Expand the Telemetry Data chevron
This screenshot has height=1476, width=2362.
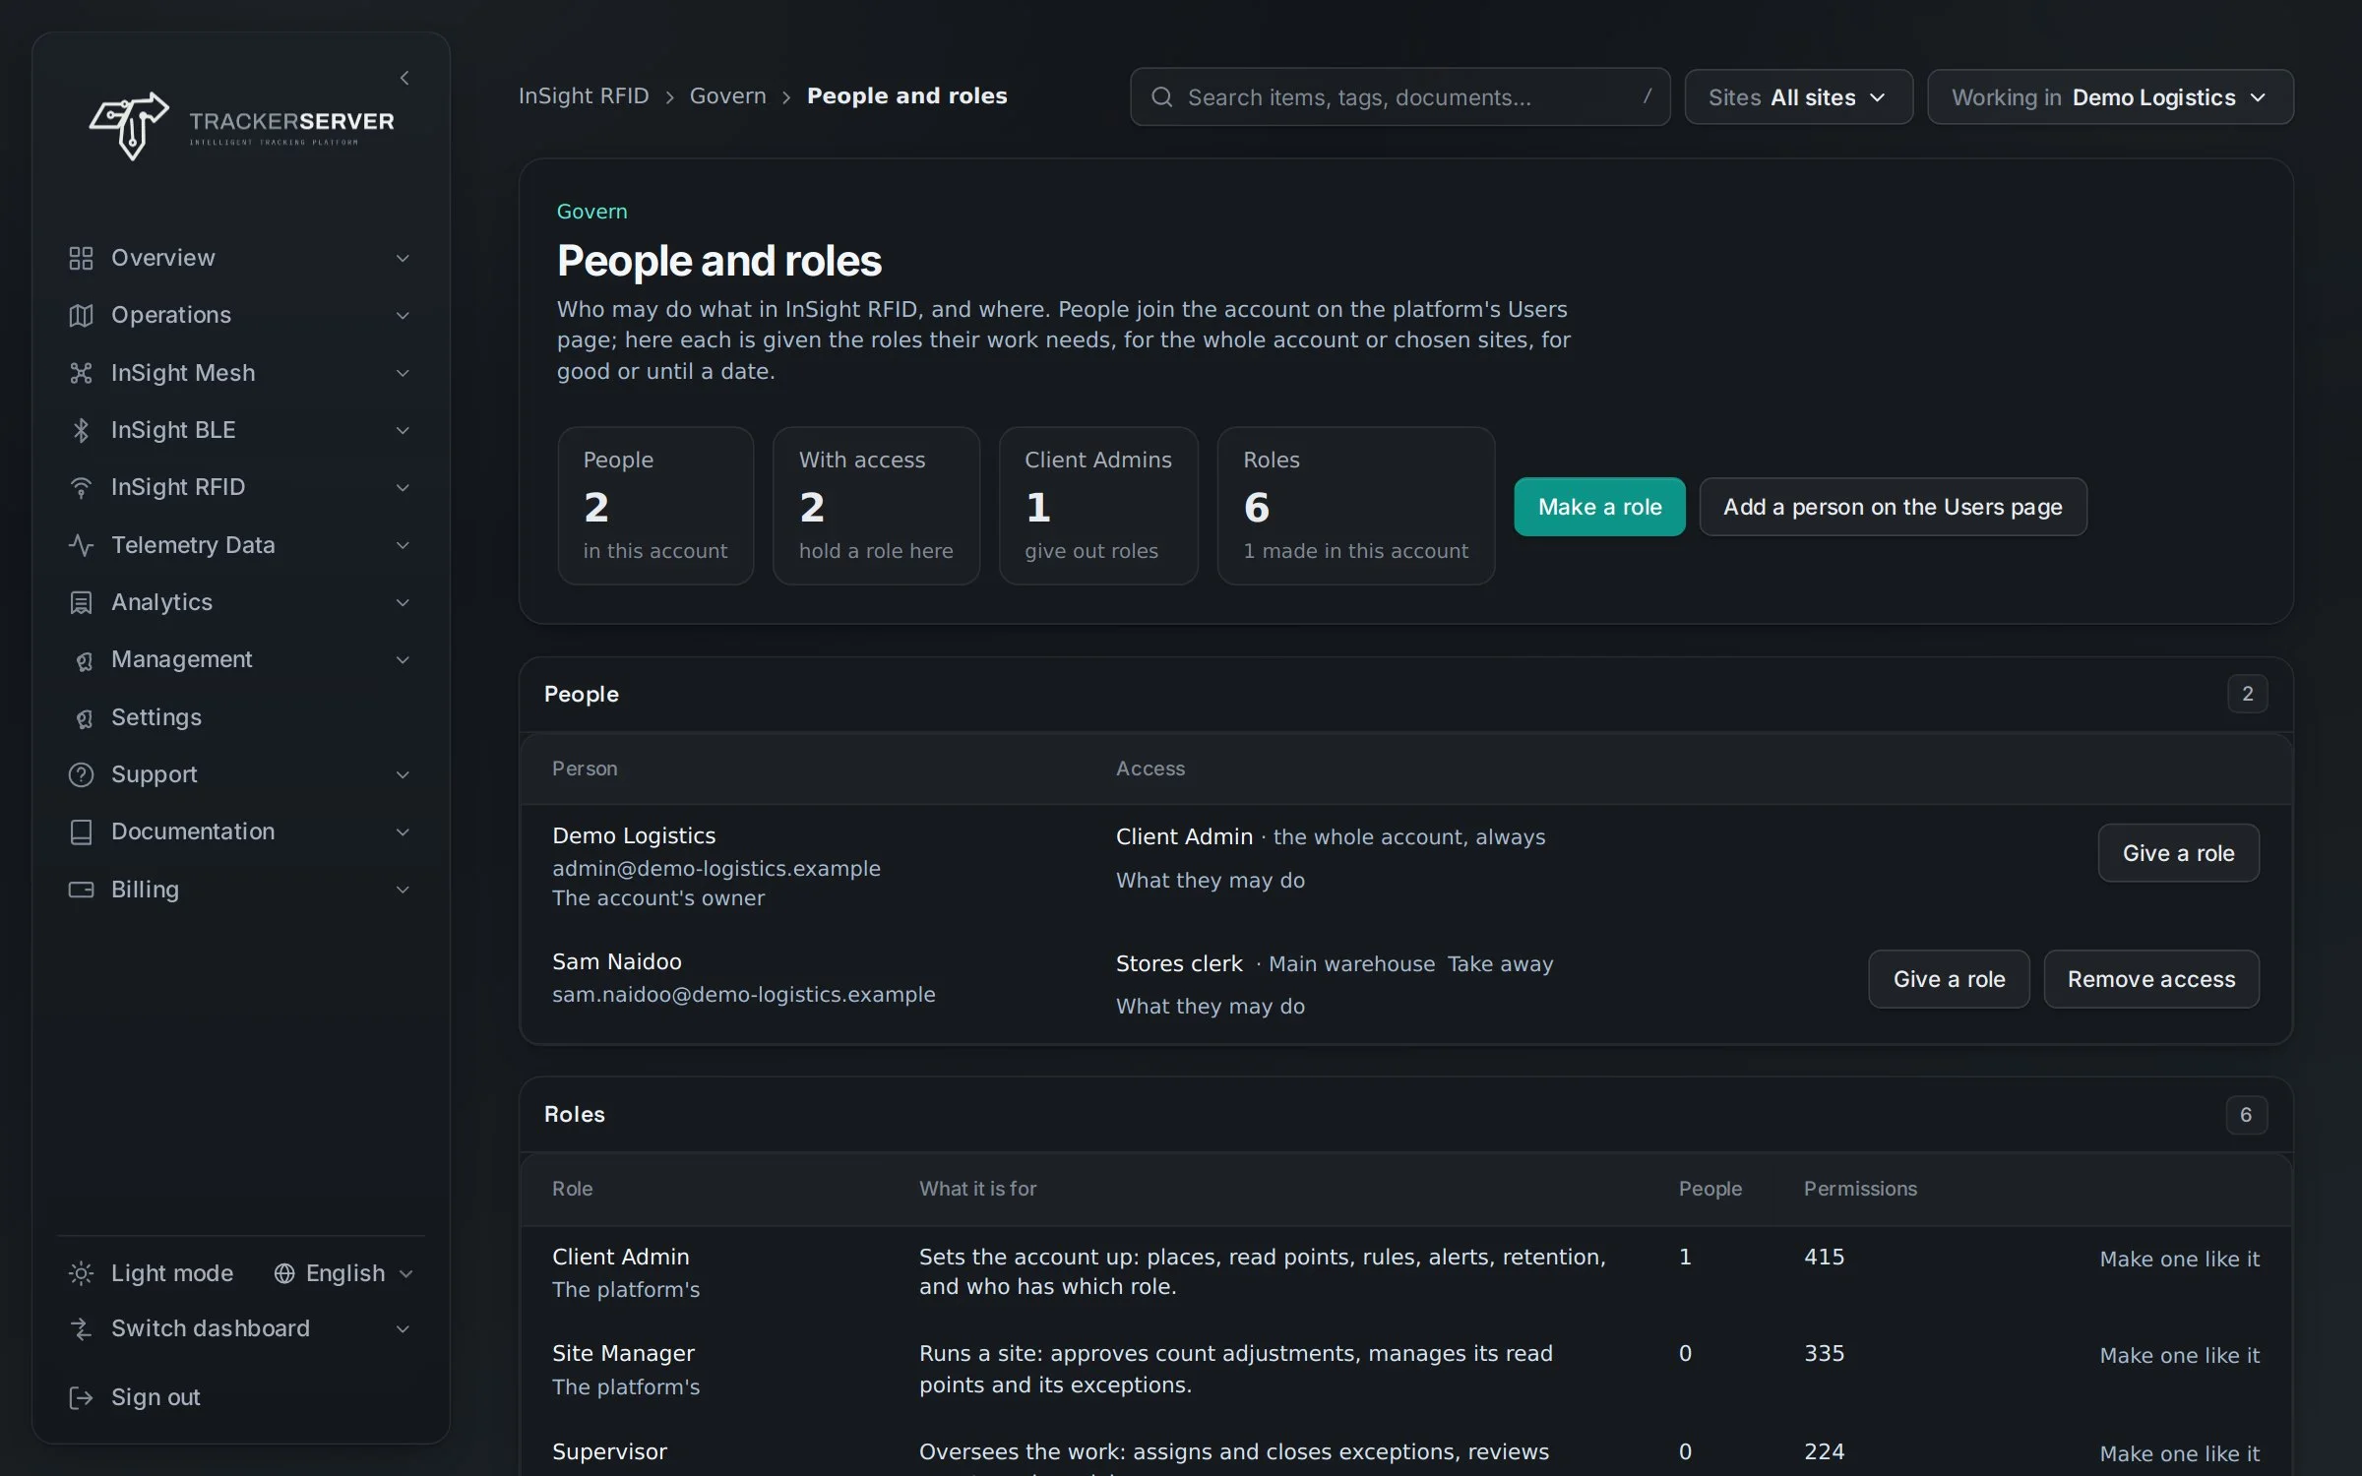coord(403,545)
